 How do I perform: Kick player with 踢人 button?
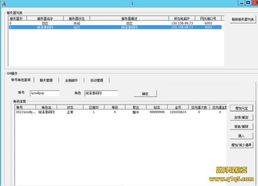point(242,136)
